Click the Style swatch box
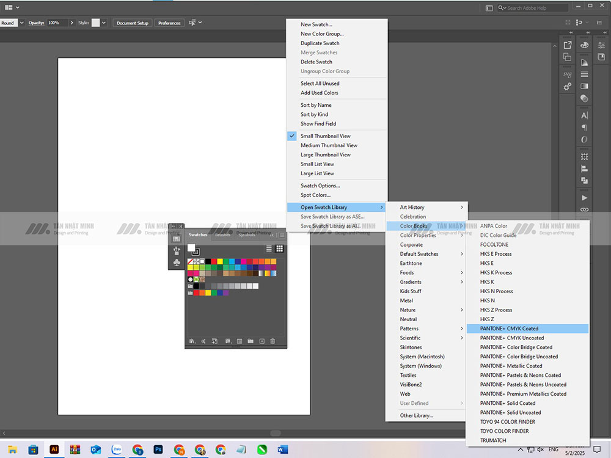The image size is (611, 458). pos(95,23)
